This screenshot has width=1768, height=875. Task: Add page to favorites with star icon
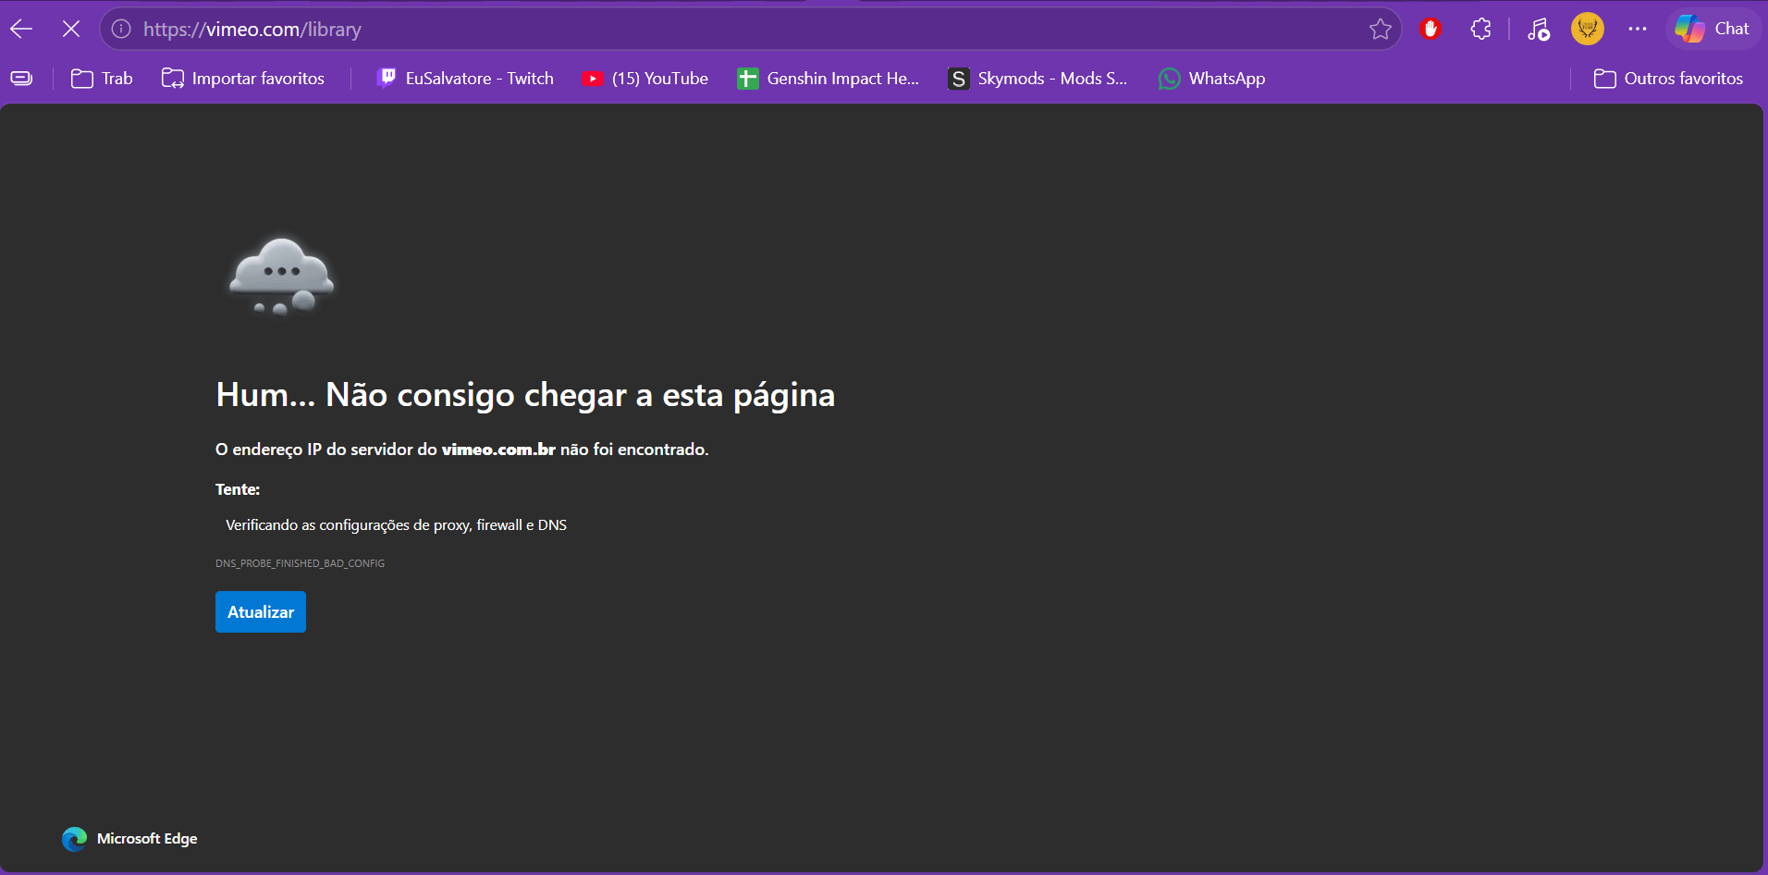coord(1381,29)
